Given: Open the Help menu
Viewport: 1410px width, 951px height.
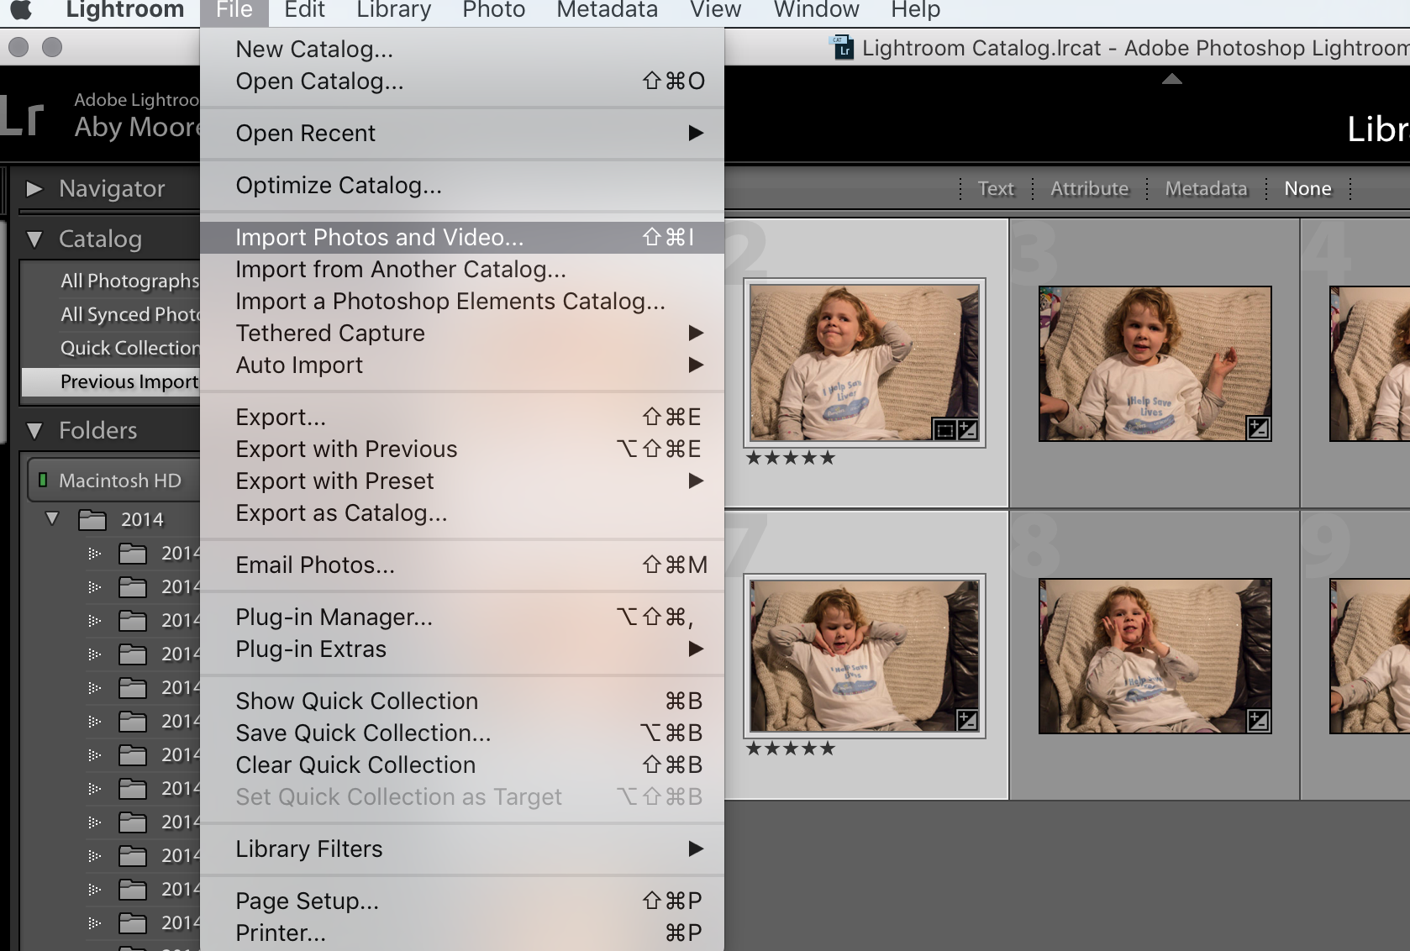Looking at the screenshot, I should [916, 10].
